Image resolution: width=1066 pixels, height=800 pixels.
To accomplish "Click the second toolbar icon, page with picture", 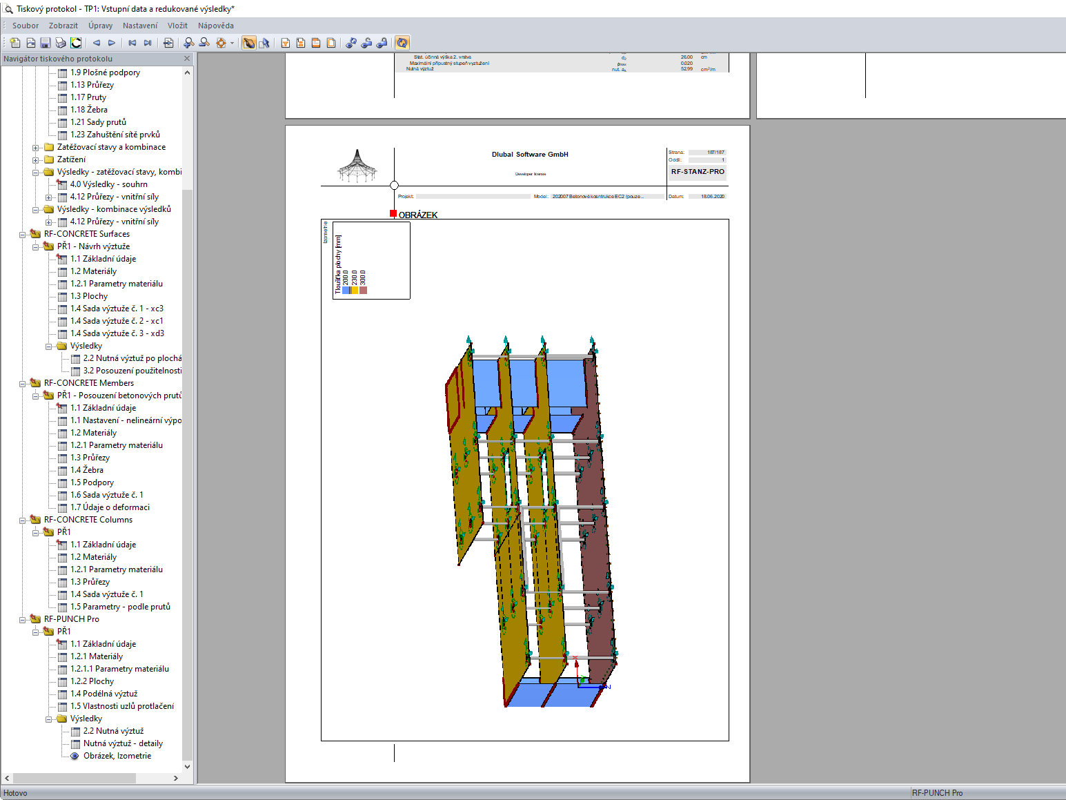I will coord(30,43).
